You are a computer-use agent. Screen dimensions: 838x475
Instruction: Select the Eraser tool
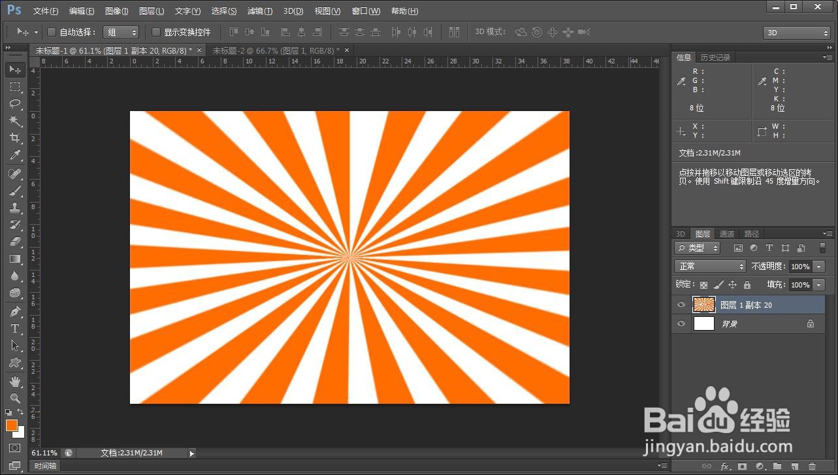[x=15, y=242]
